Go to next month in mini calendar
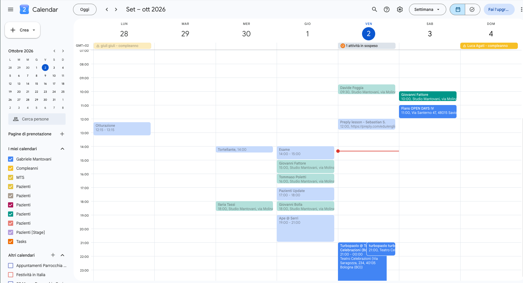Image resolution: width=523 pixels, height=283 pixels. [63, 51]
